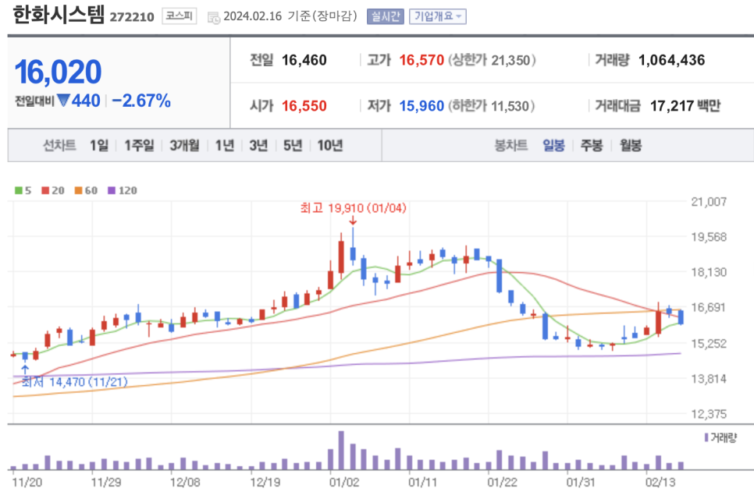Click the tallest volume bar near 01/02
Viewport: 754px width, 495px height.
pyautogui.click(x=341, y=450)
